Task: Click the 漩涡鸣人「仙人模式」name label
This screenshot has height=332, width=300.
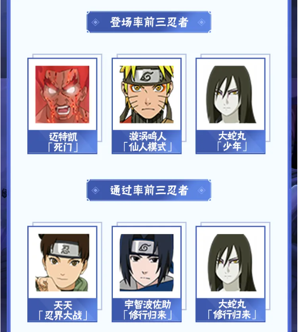Action: pos(146,142)
